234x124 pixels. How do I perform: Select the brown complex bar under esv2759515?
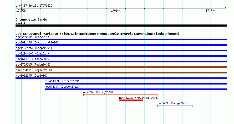(121, 67)
